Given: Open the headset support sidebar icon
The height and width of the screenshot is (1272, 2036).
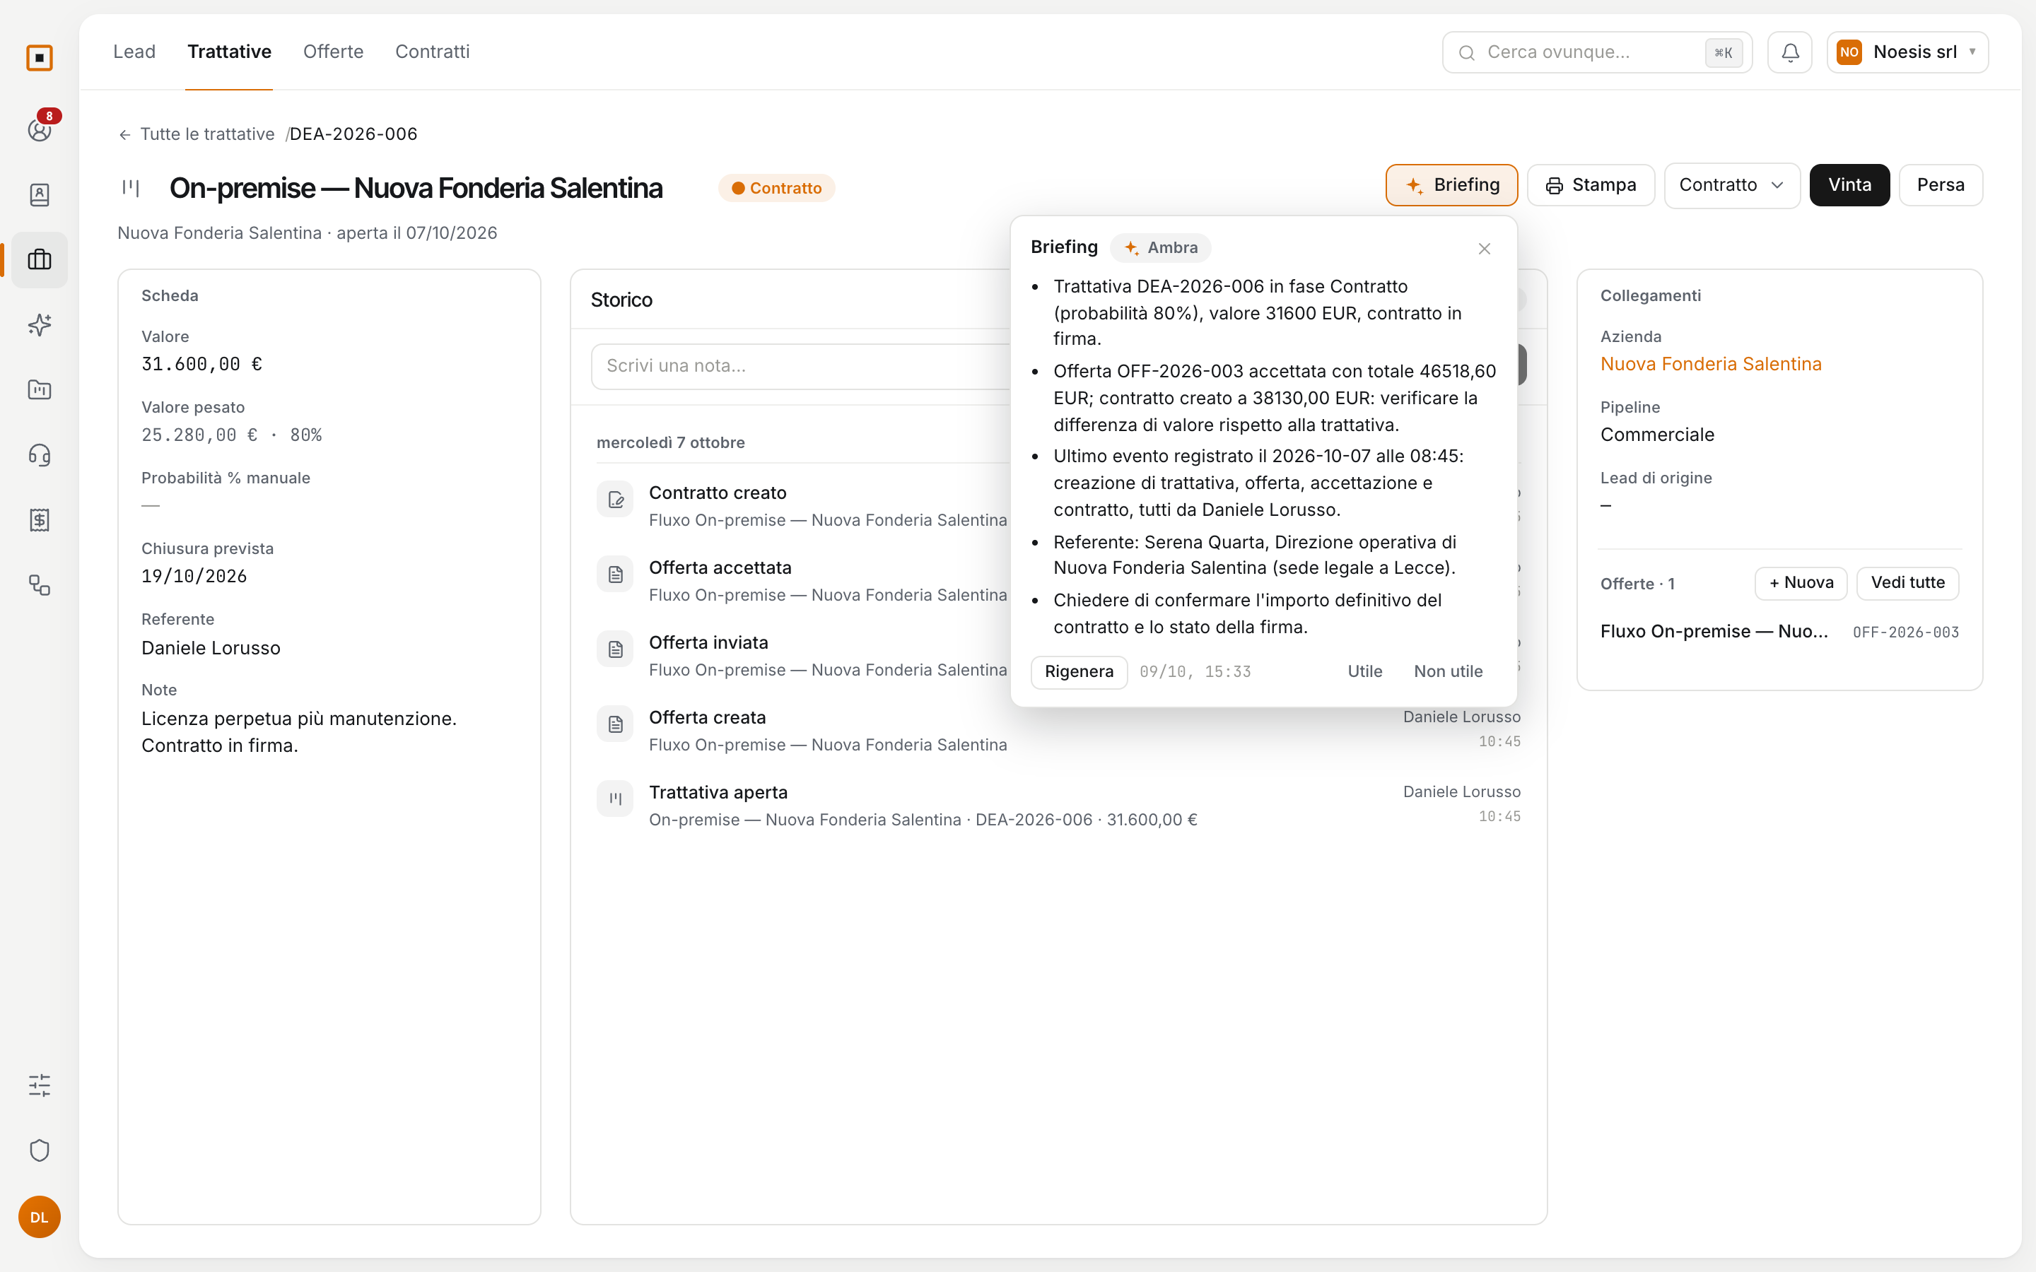Looking at the screenshot, I should pyautogui.click(x=40, y=455).
